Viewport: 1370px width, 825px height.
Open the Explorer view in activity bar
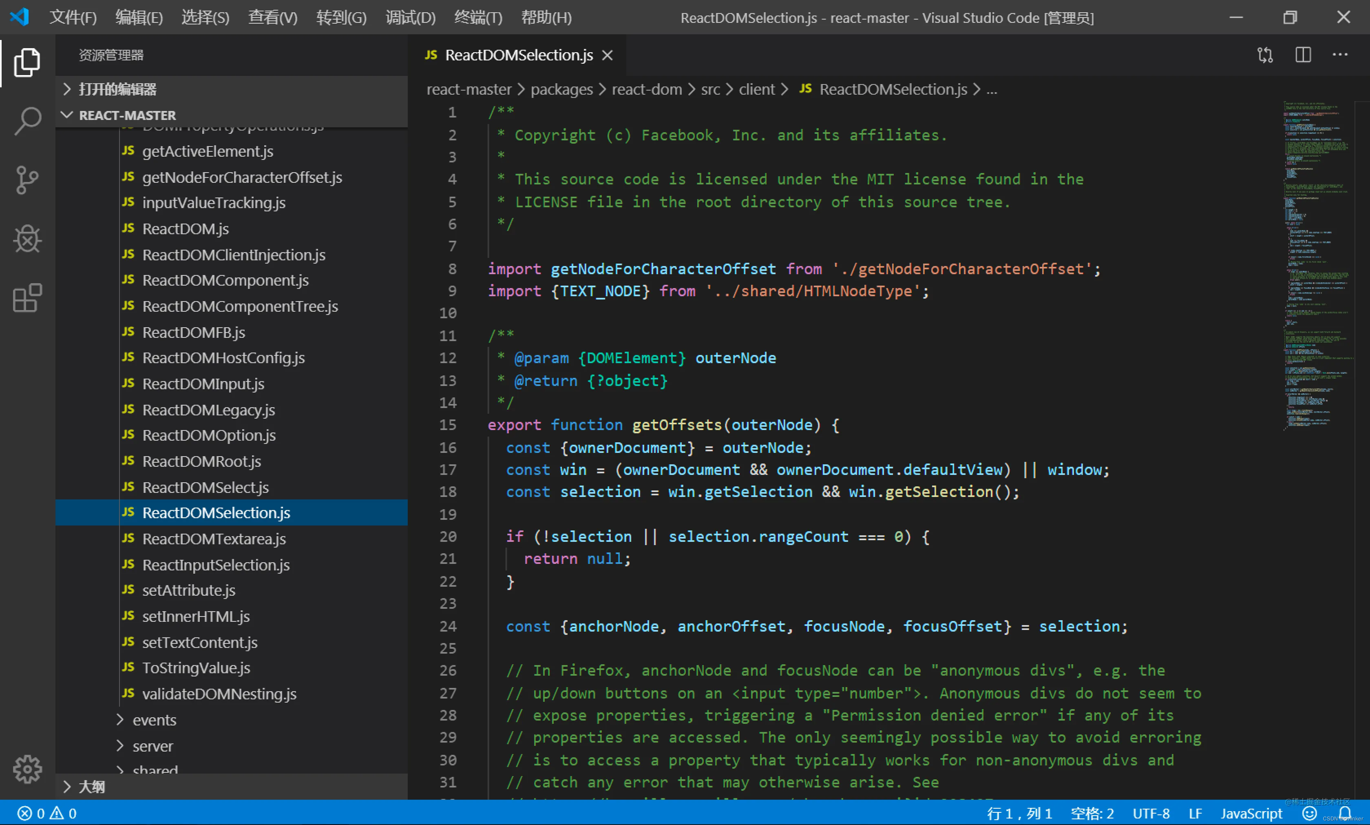click(27, 62)
